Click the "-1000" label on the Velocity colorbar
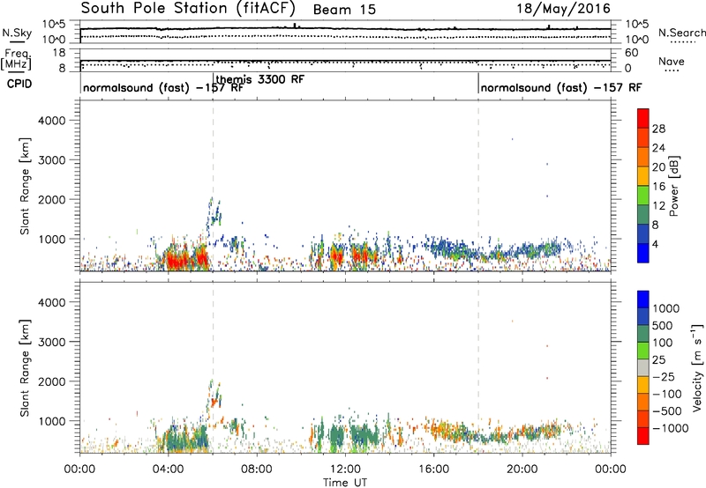The width and height of the screenshot is (706, 488). [x=671, y=428]
